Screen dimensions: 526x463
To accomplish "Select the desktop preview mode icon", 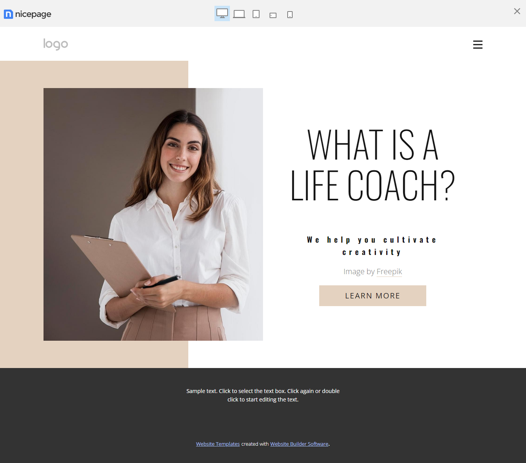I will [222, 13].
